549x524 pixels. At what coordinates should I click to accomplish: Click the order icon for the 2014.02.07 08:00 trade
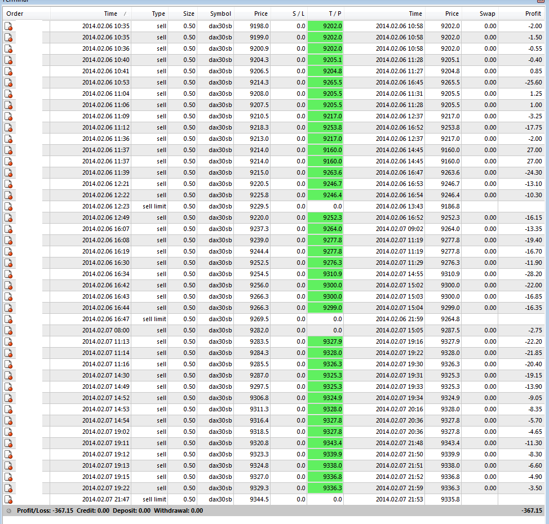pos(8,330)
